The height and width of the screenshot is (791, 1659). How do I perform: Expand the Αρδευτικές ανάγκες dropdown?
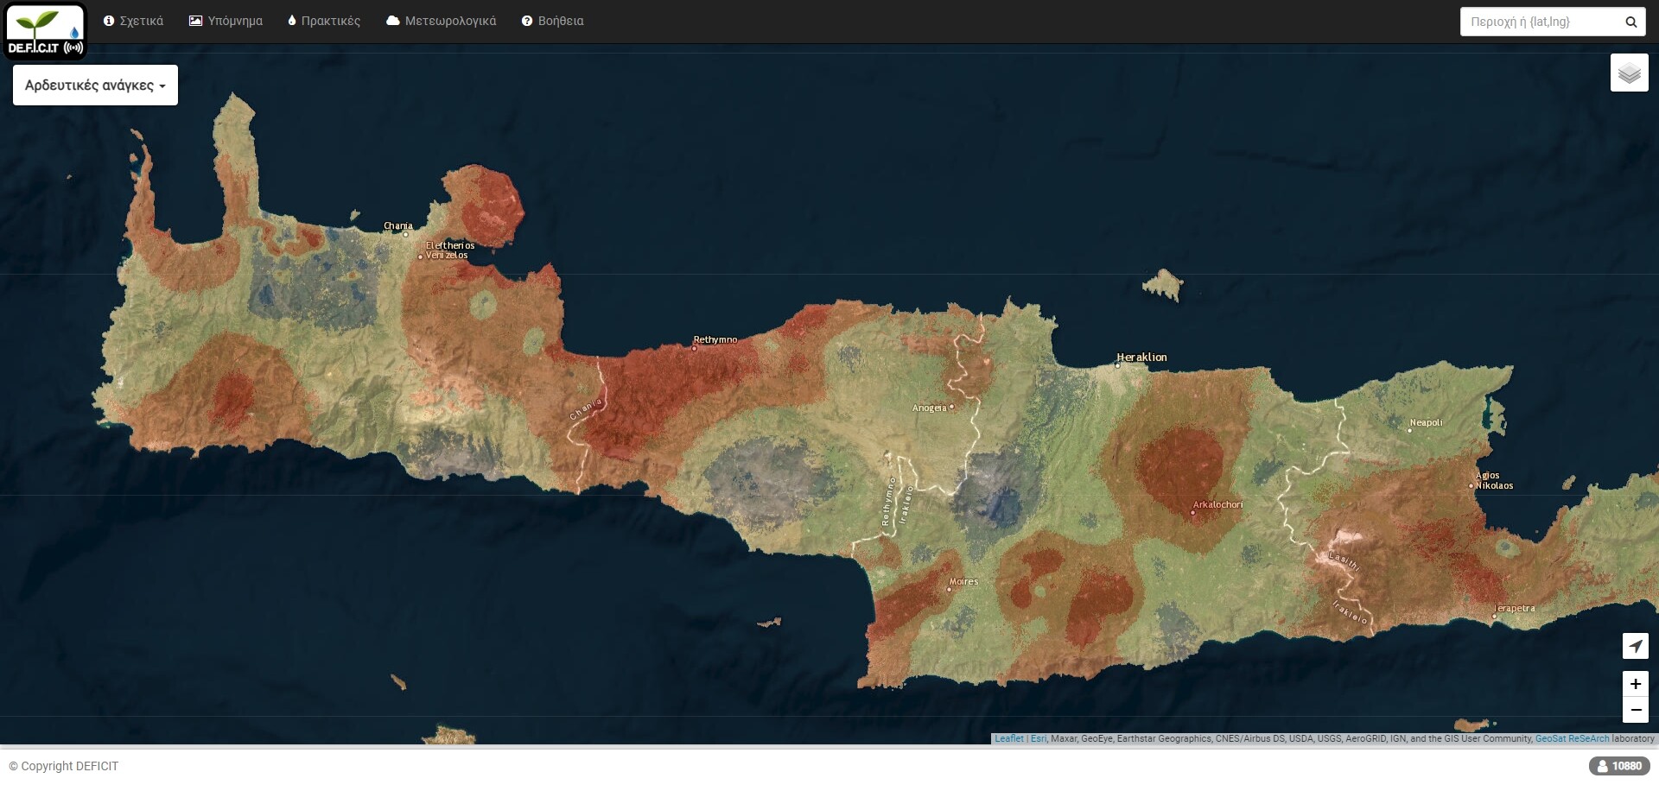coord(95,85)
